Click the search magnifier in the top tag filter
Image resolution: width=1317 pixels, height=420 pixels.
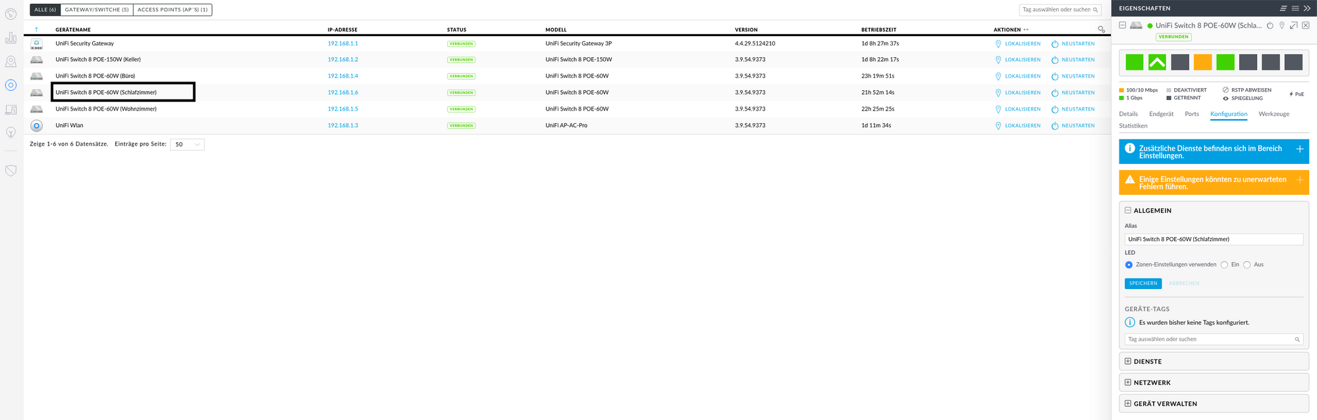(1096, 10)
